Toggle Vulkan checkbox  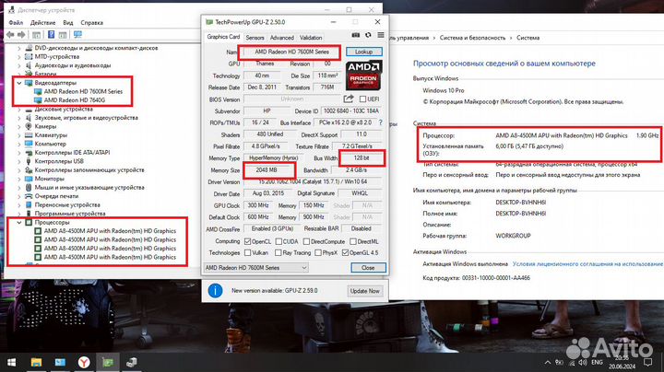click(247, 253)
